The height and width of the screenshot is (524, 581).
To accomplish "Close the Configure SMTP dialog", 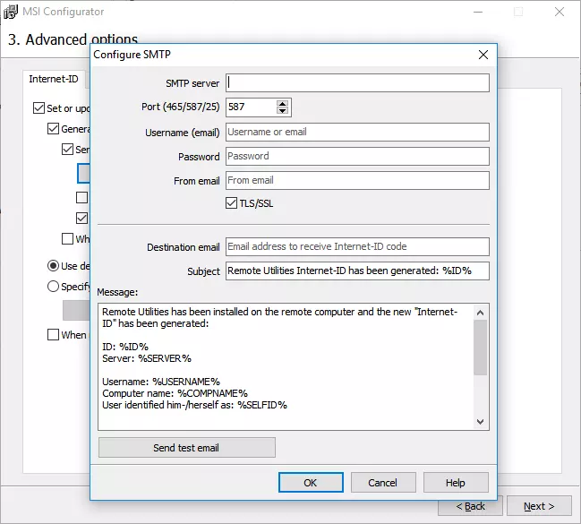I will 483,55.
